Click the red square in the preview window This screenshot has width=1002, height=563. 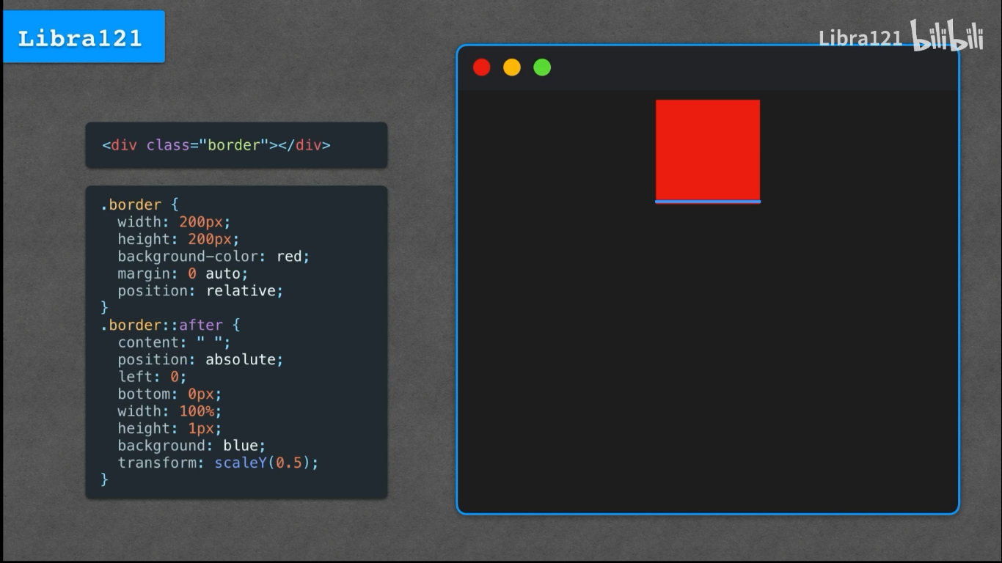coord(707,147)
